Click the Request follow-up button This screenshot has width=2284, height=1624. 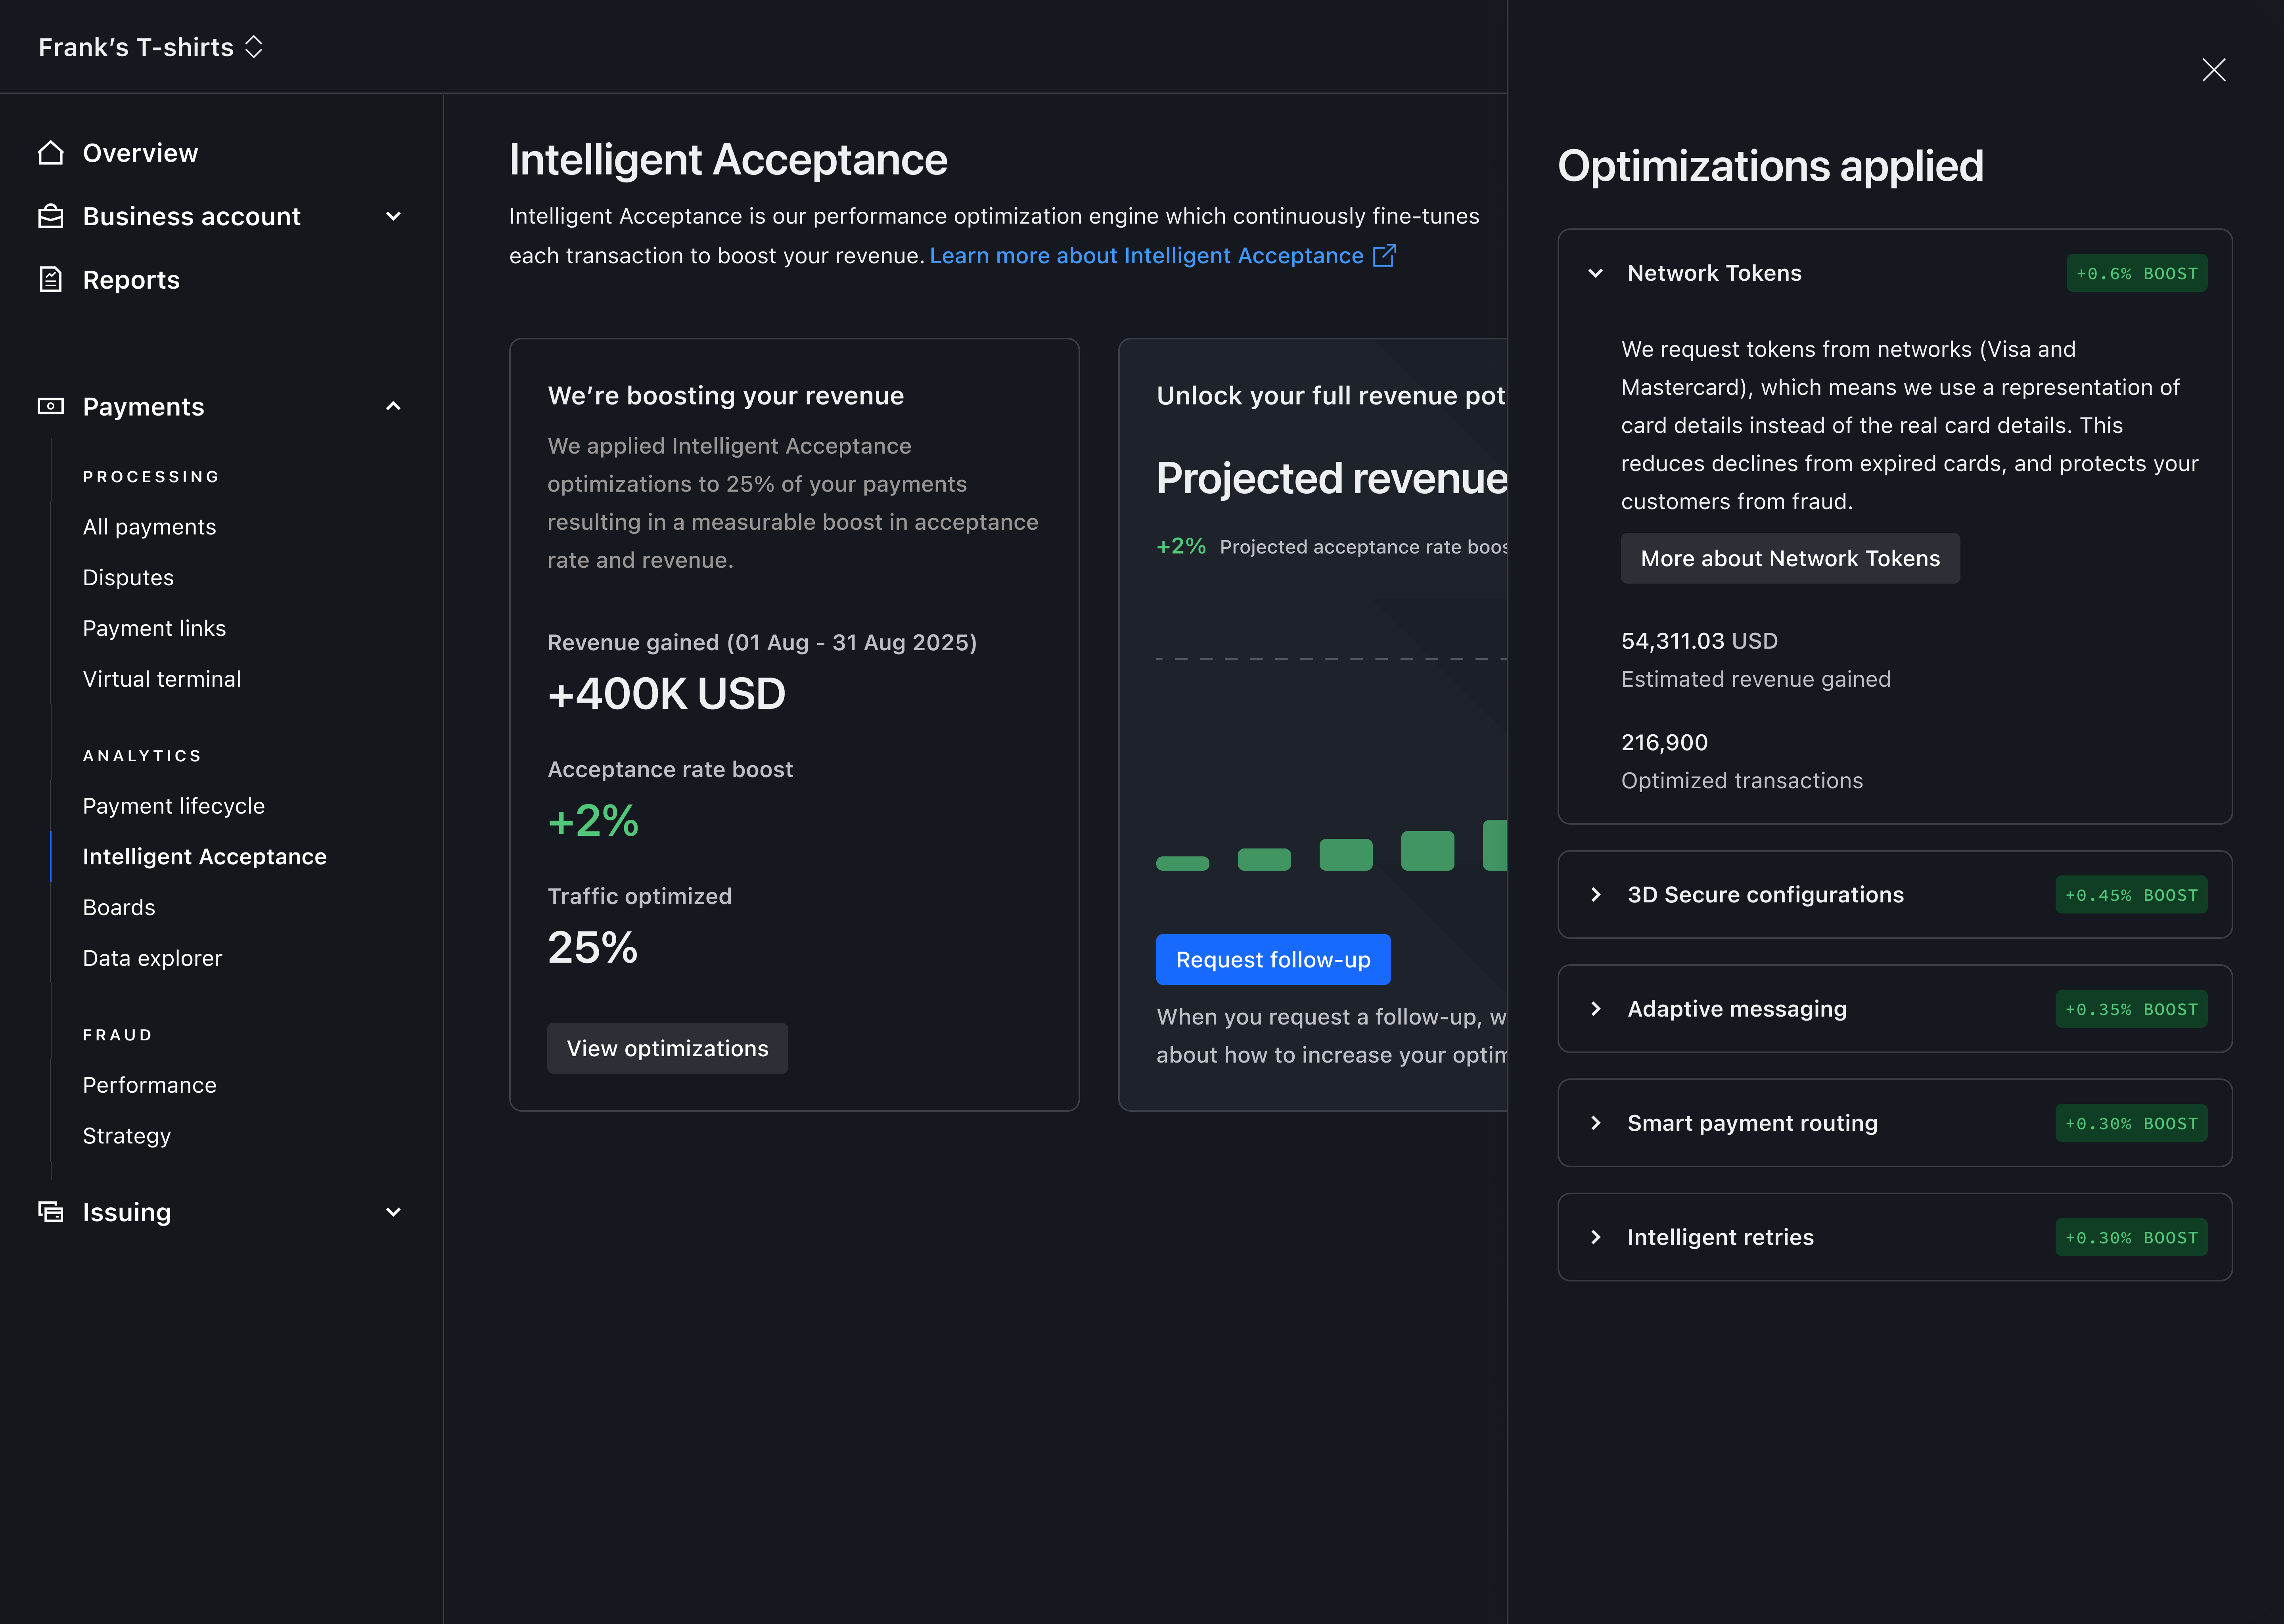pos(1273,960)
